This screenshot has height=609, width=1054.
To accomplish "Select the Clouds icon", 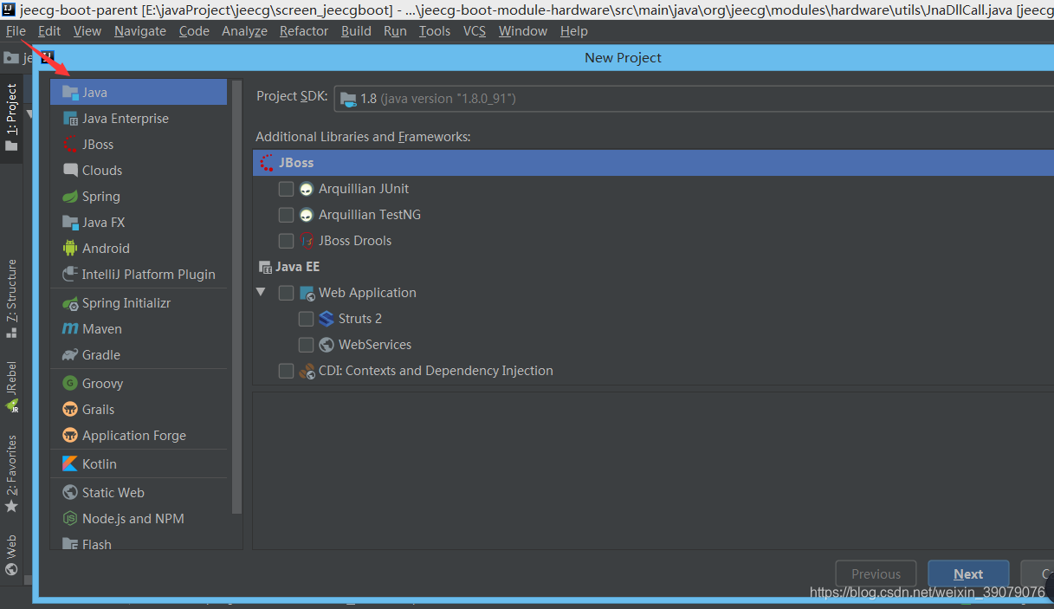I will [70, 171].
